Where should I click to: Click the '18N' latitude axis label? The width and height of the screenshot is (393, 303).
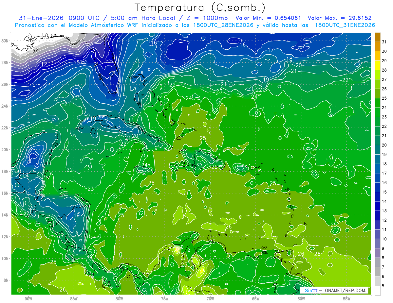pyautogui.click(x=6, y=171)
